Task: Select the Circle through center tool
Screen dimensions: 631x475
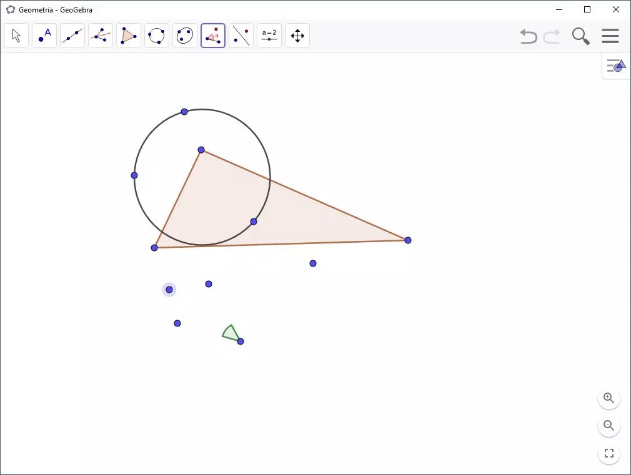Action: pos(157,36)
